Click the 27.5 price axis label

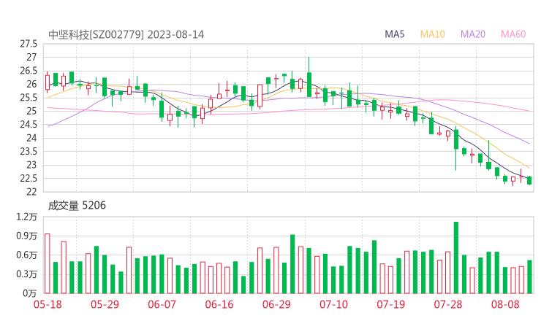(x=29, y=44)
